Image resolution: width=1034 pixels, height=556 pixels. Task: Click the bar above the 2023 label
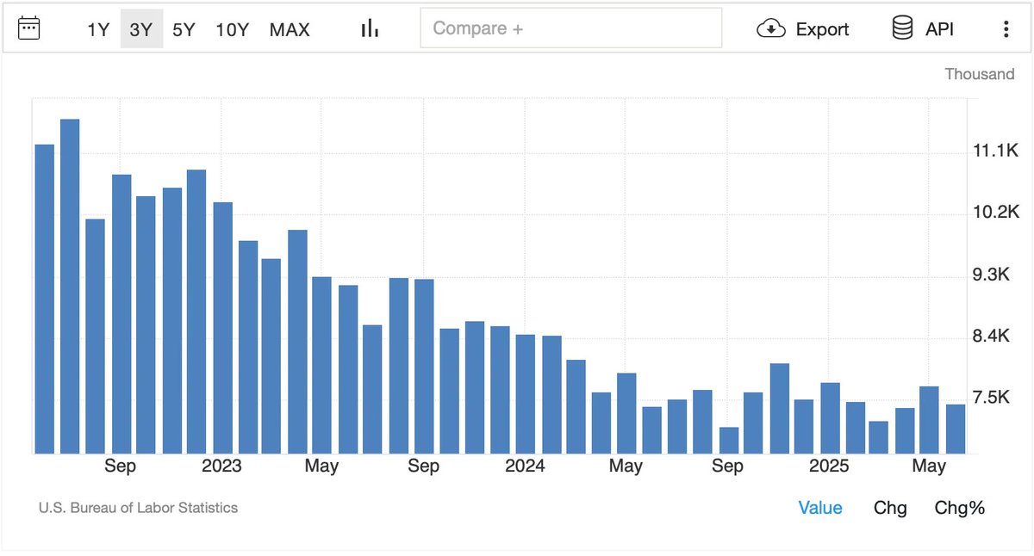(x=222, y=328)
